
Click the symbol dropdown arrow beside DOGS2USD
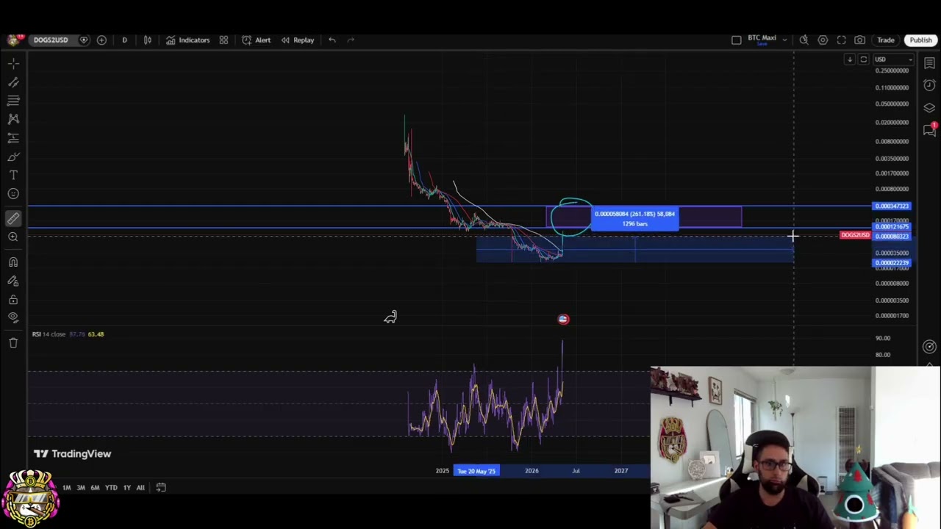click(84, 40)
